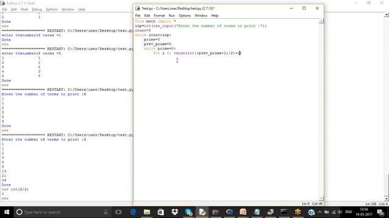
Task: Click the Python Shell window icon
Action: [x=2, y=3]
